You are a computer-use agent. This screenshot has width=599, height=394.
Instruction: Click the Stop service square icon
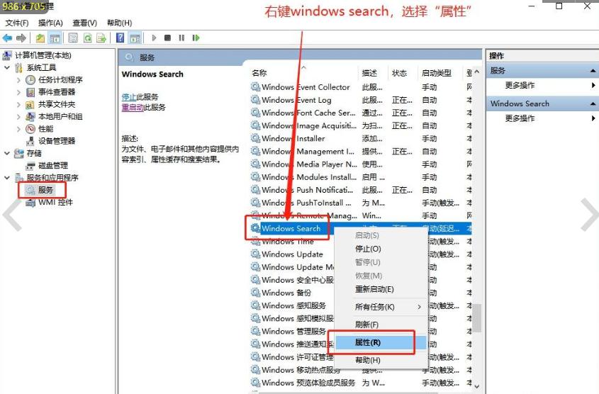tap(167, 38)
